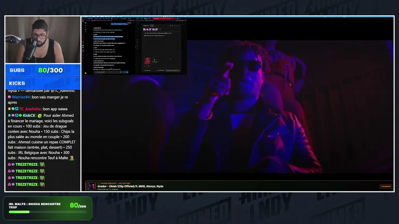Click the music video player area
This screenshot has width=399, height=224.
(238, 106)
